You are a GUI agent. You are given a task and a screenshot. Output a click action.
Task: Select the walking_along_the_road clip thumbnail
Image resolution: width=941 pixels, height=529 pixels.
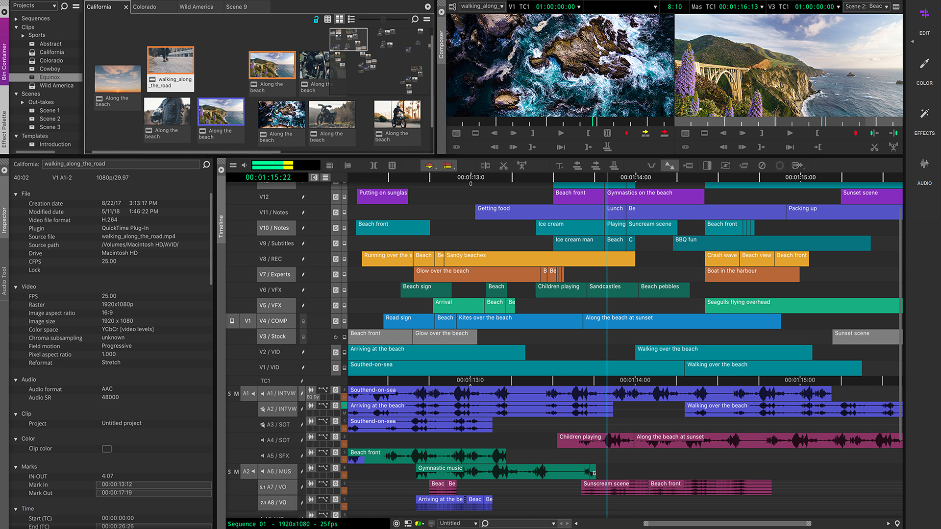coord(170,61)
